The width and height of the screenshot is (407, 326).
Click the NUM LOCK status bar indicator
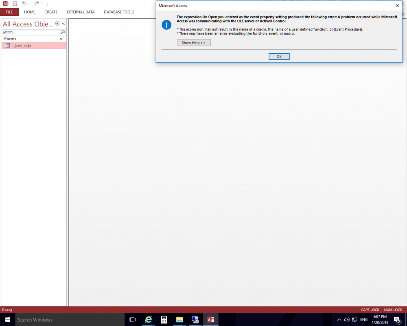[393, 310]
